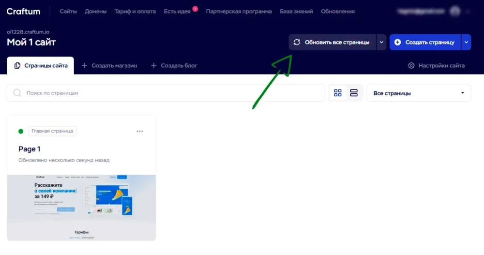Open Партнерская программа
This screenshot has width=484, height=255.
pyautogui.click(x=239, y=12)
